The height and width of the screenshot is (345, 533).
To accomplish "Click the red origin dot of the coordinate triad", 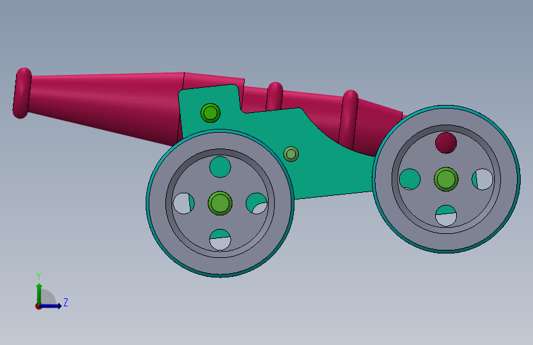I will click(x=38, y=306).
